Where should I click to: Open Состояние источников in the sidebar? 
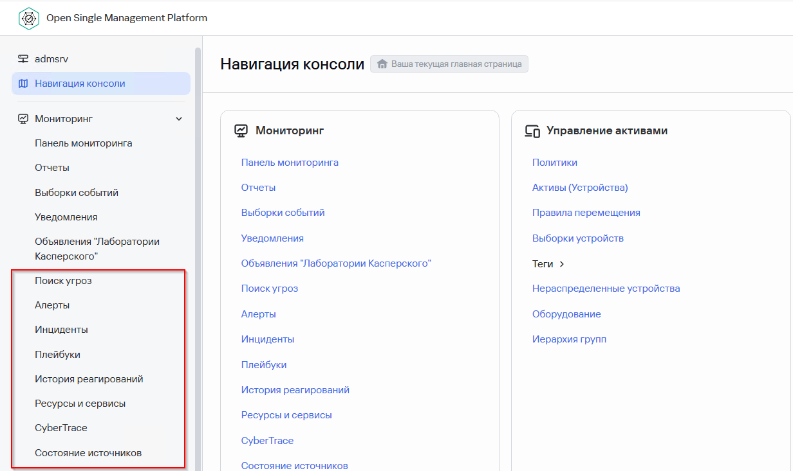88,453
